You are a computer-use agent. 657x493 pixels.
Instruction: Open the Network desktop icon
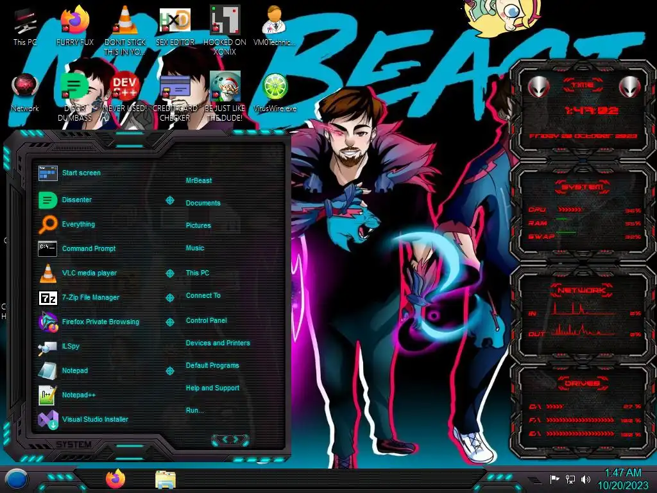pos(25,93)
